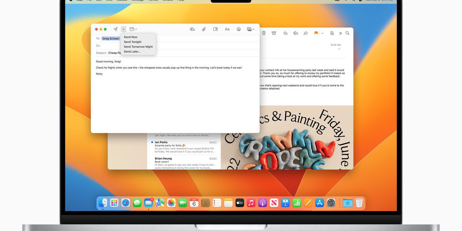Click the Send paper-plane icon in the compose window
462x231 pixels.
point(115,29)
